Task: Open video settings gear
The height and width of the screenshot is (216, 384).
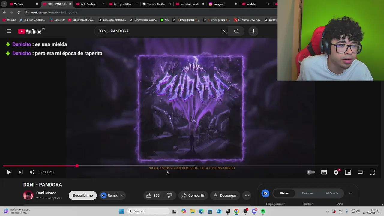Action: point(336,172)
